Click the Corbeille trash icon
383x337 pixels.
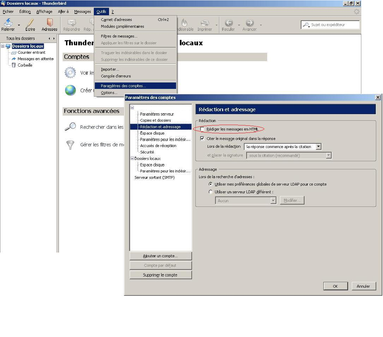pyautogui.click(x=14, y=65)
